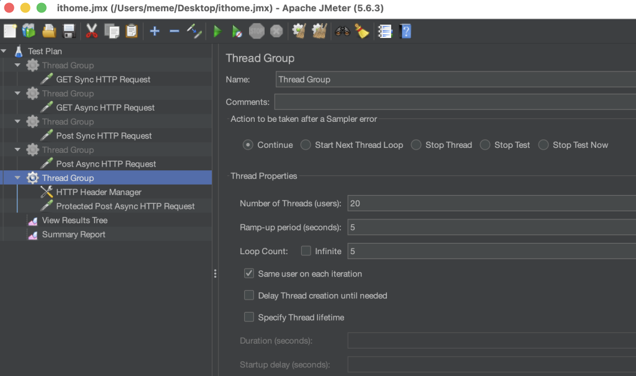Screen dimensions: 636x376
Task: Select the highlighted active Thread Group row
Action: (106, 178)
